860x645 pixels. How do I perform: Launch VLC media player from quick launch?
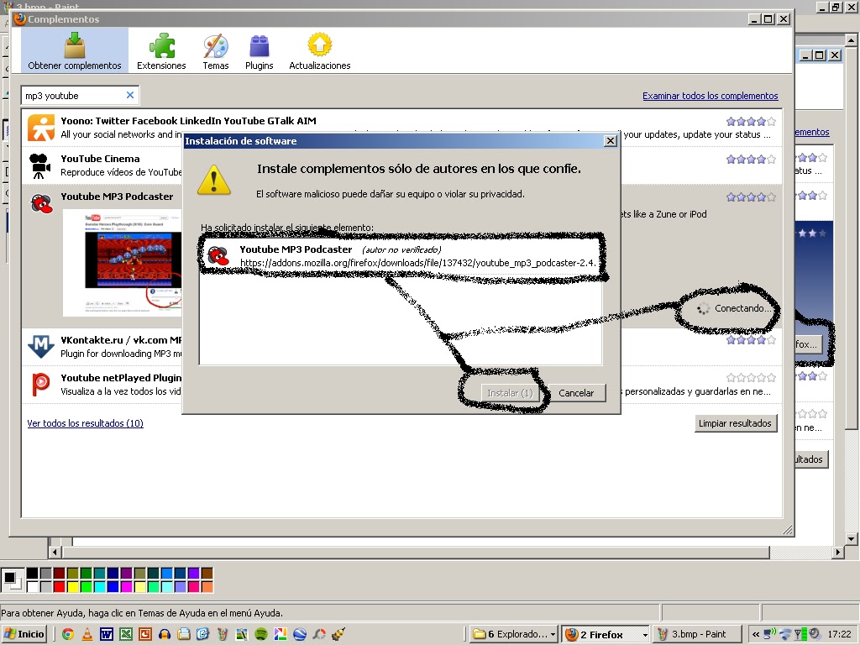pos(87,634)
